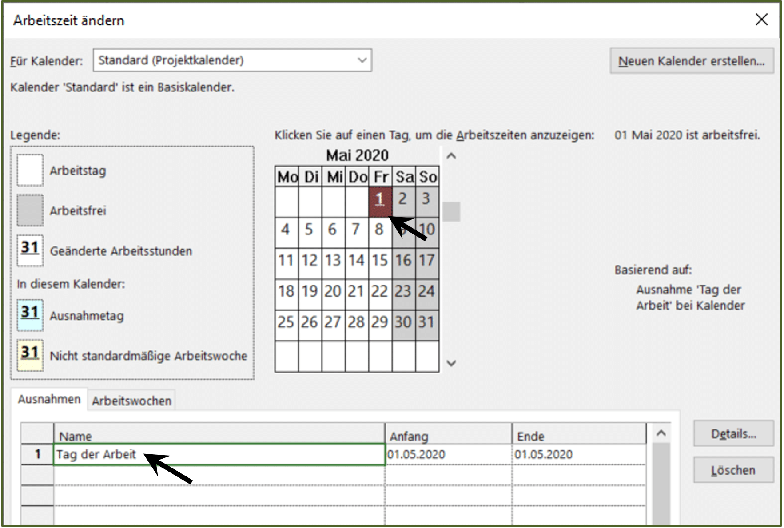Select May 14 in the calendar
784x528 pixels.
[x=357, y=263]
